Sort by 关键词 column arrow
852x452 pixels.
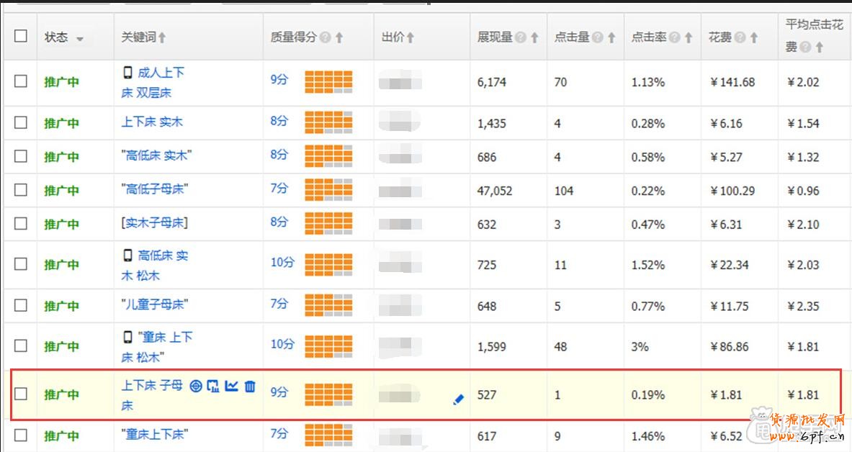[162, 37]
